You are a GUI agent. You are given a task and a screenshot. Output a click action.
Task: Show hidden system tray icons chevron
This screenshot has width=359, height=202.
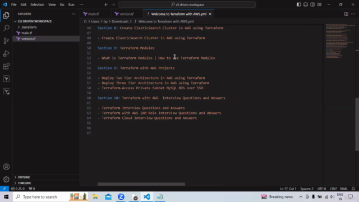coord(301,197)
